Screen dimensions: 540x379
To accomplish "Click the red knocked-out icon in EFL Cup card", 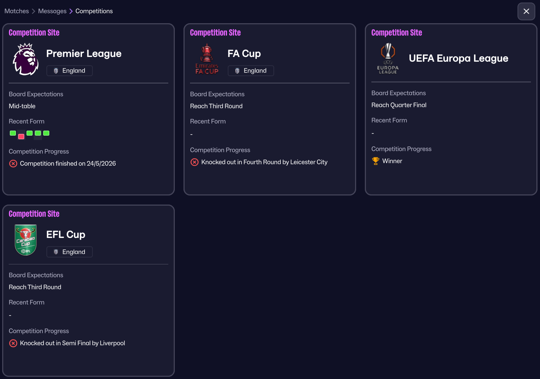I will pyautogui.click(x=13, y=343).
